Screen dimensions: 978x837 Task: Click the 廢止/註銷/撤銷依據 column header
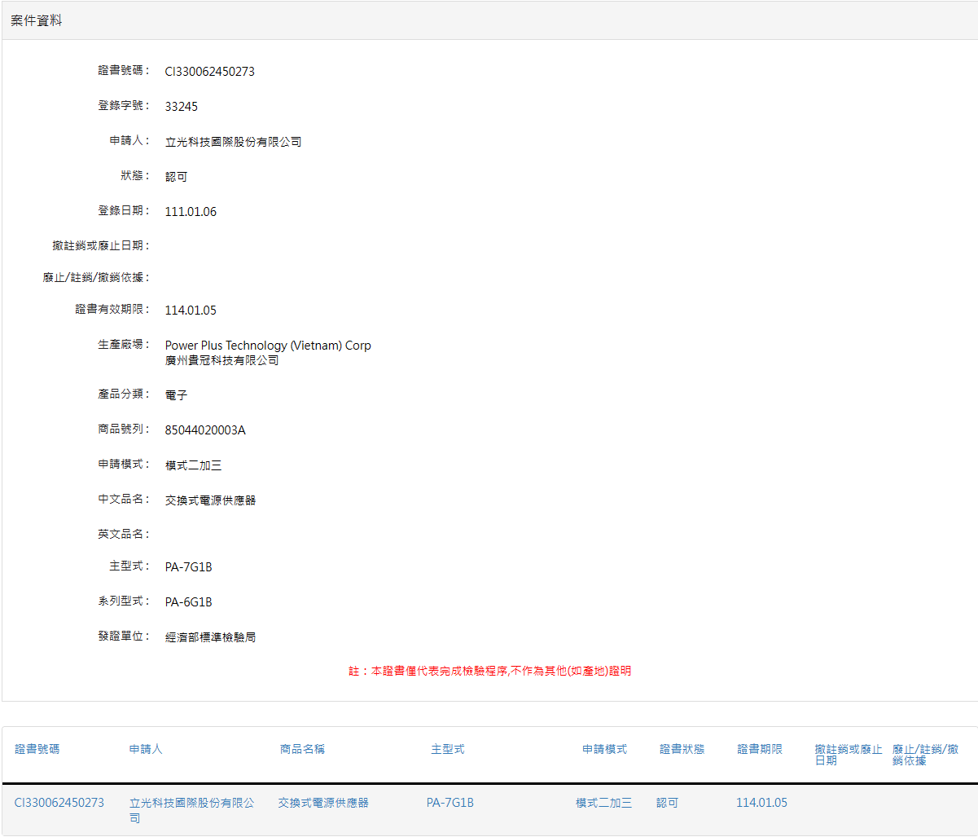pyautogui.click(x=925, y=754)
